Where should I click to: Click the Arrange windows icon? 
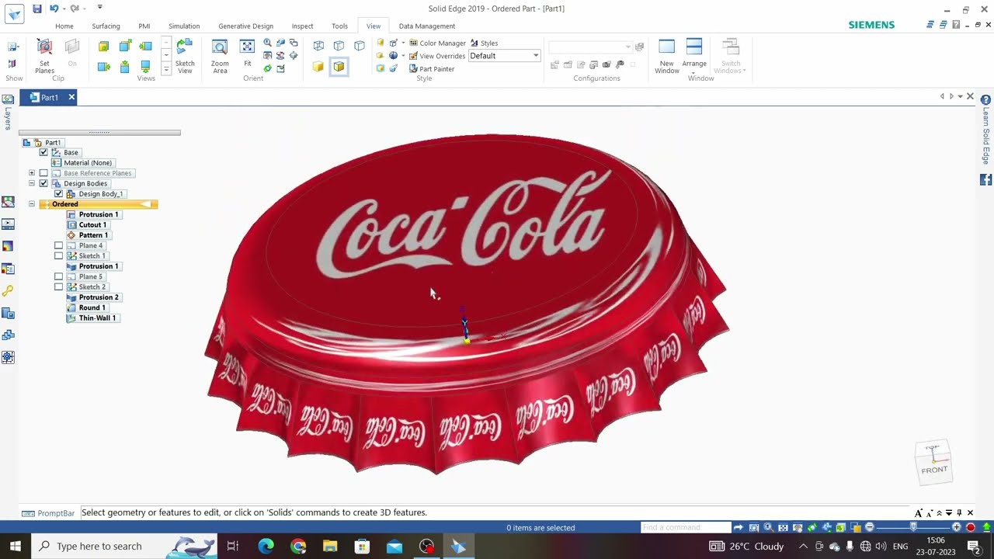[x=694, y=47]
